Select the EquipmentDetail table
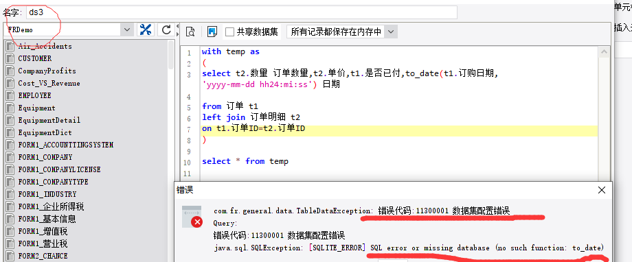This screenshot has width=632, height=262. point(49,120)
